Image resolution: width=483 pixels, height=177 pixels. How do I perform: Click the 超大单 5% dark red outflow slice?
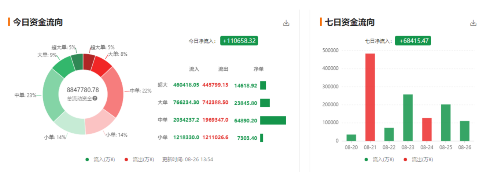(x=89, y=62)
